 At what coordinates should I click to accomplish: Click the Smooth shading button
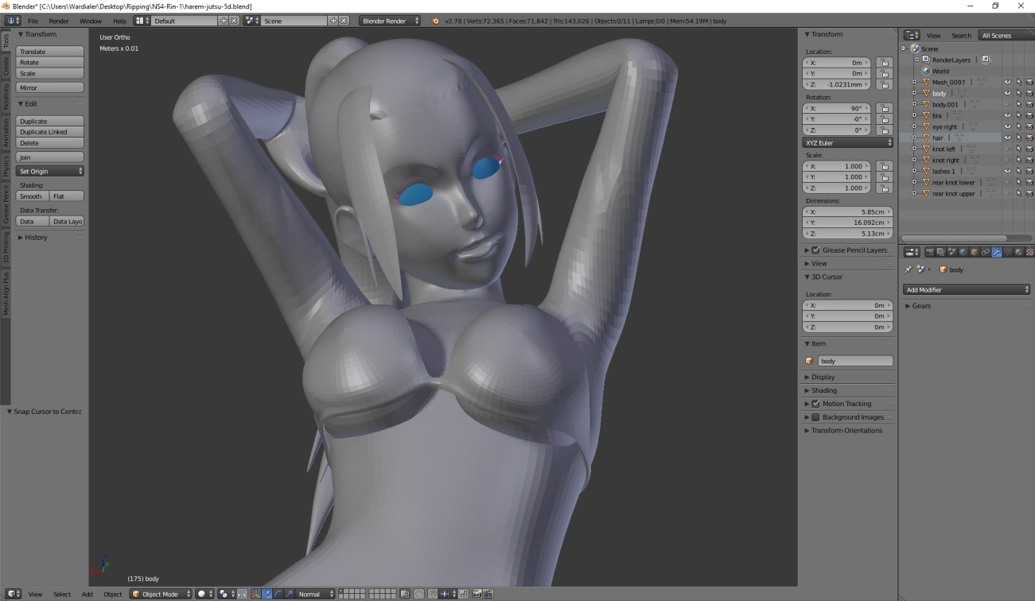pyautogui.click(x=33, y=196)
